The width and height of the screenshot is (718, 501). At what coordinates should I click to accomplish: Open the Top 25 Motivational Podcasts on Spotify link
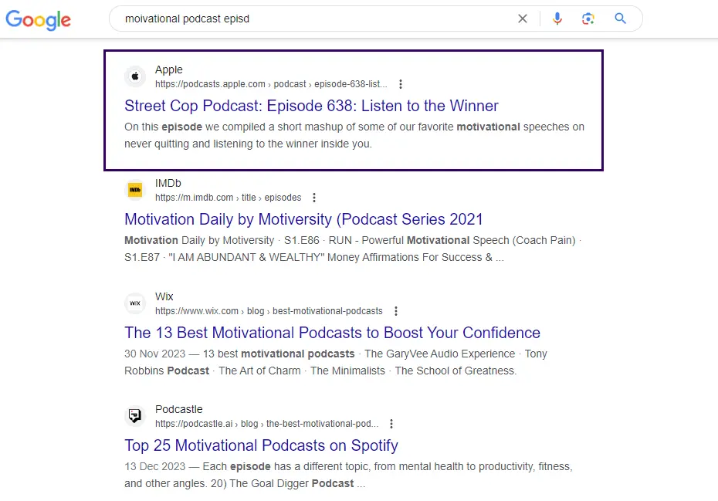click(261, 445)
